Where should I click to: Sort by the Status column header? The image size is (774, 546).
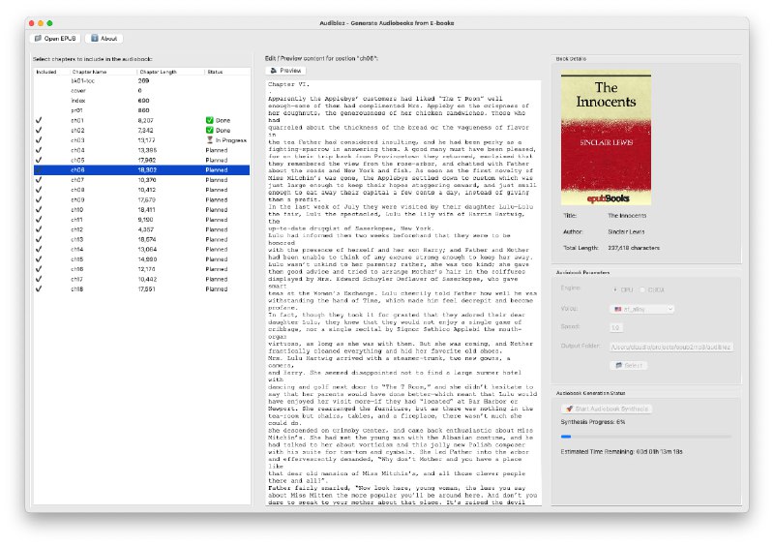[x=215, y=72]
